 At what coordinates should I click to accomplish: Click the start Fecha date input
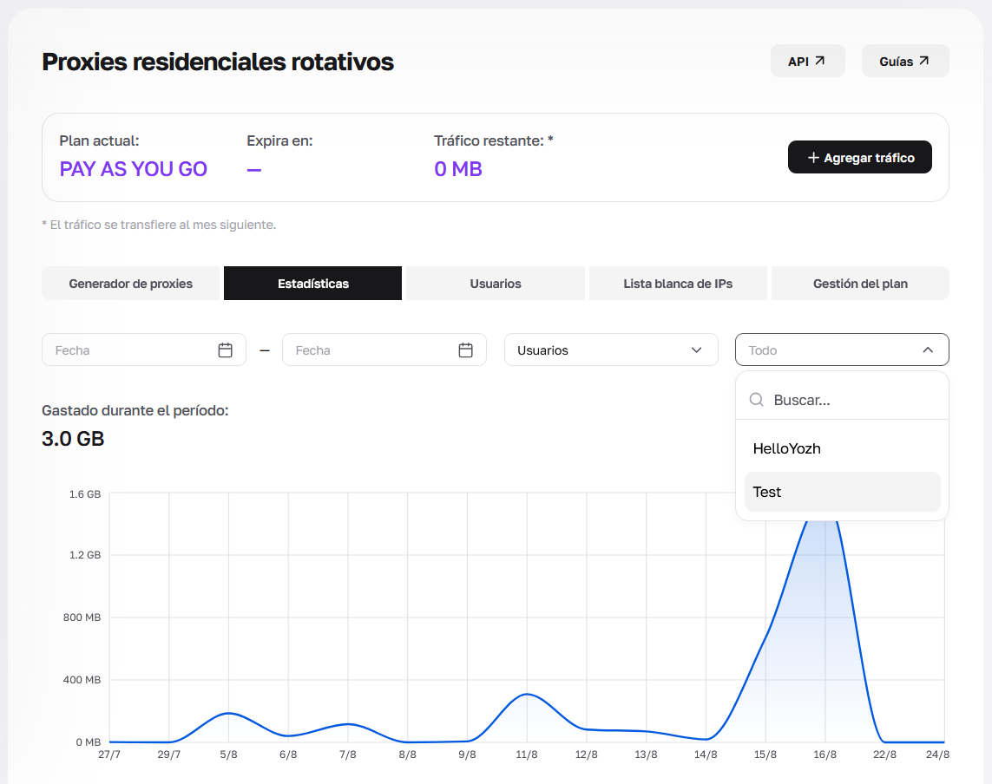tap(143, 350)
